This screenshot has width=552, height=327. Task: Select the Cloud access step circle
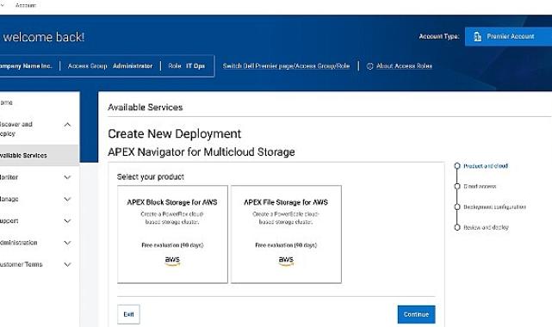457,187
